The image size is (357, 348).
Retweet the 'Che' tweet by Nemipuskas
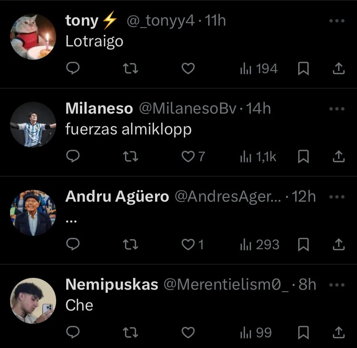(131, 333)
